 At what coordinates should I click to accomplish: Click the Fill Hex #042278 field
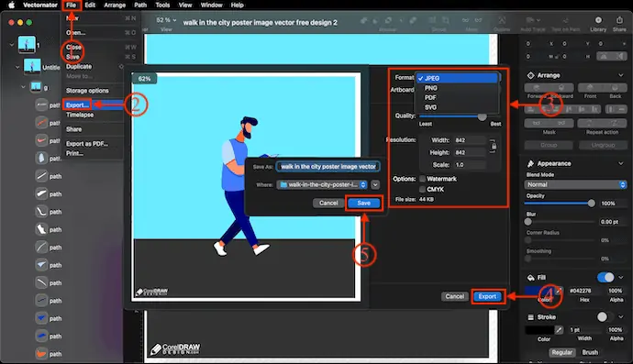coord(584,291)
